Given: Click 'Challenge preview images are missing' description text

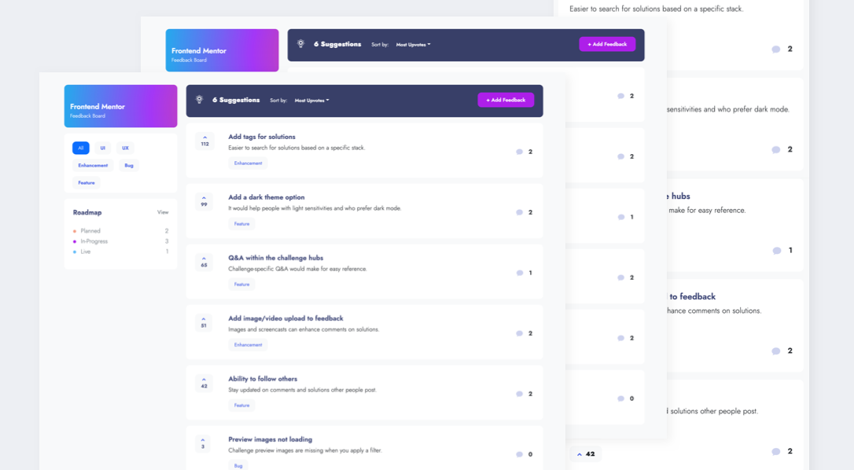Looking at the screenshot, I should pos(305,450).
